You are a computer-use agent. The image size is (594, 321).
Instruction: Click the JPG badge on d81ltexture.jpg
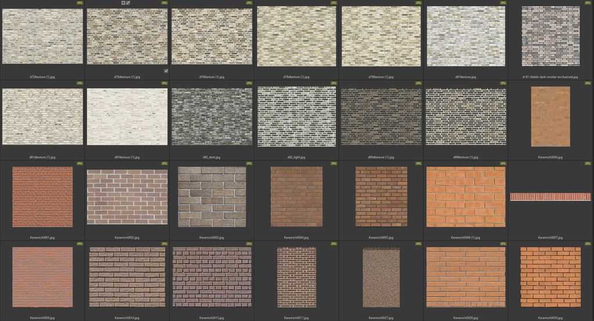504,3
